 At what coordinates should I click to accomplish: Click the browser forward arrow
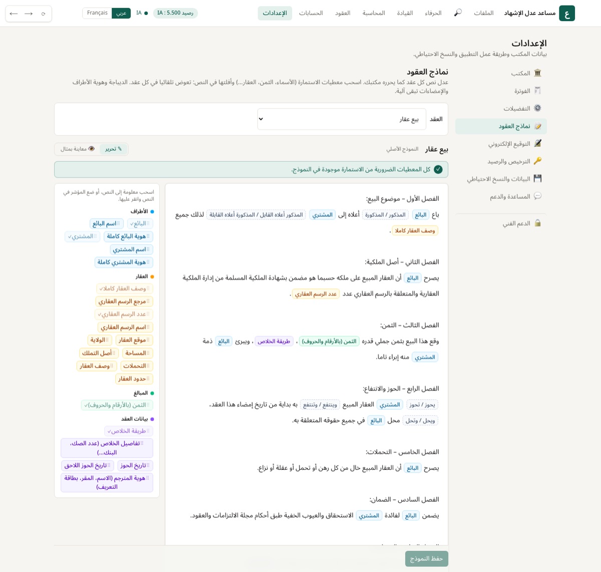click(29, 14)
